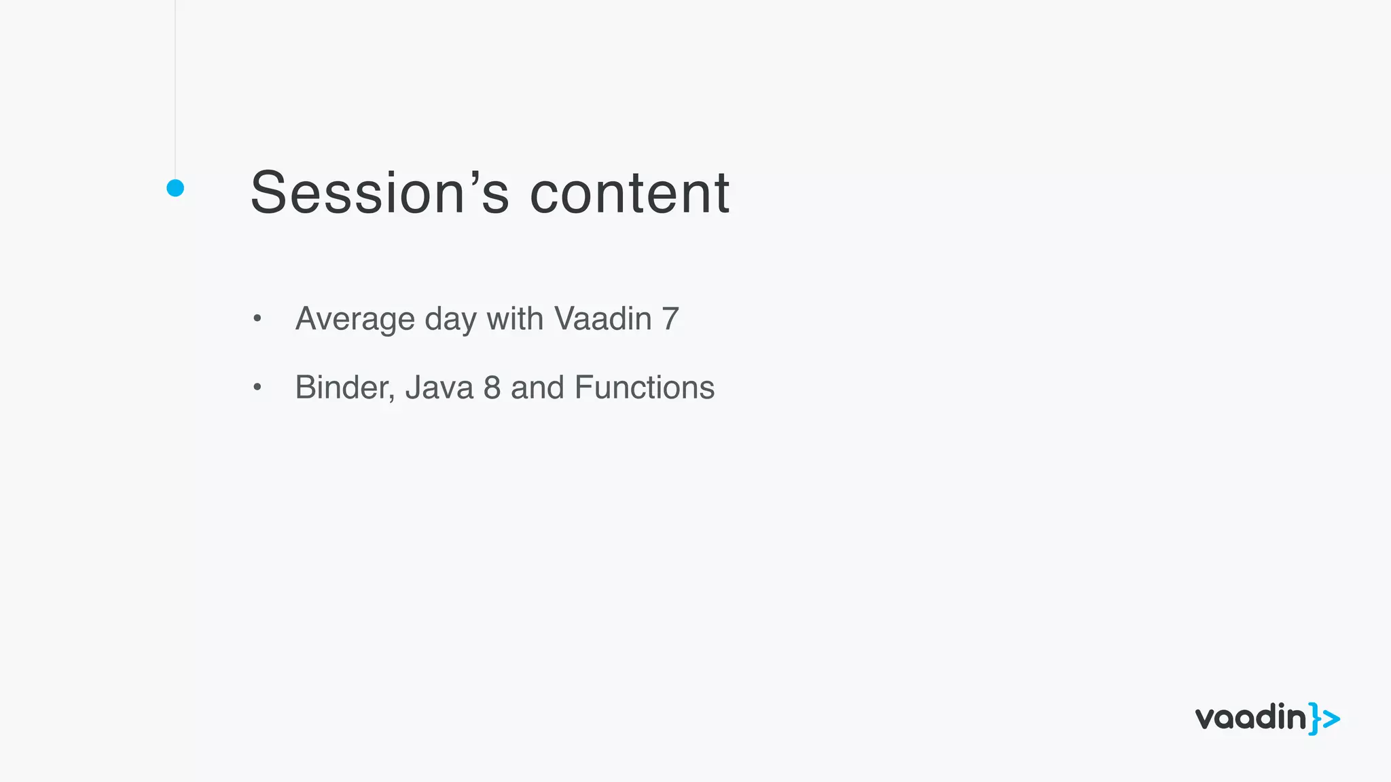Click the word Java in second bullet
Screen dimensions: 1391x782
coord(439,388)
